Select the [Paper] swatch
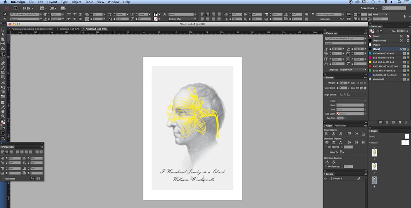Image resolution: width=411 pixels, height=208 pixels. [389, 45]
